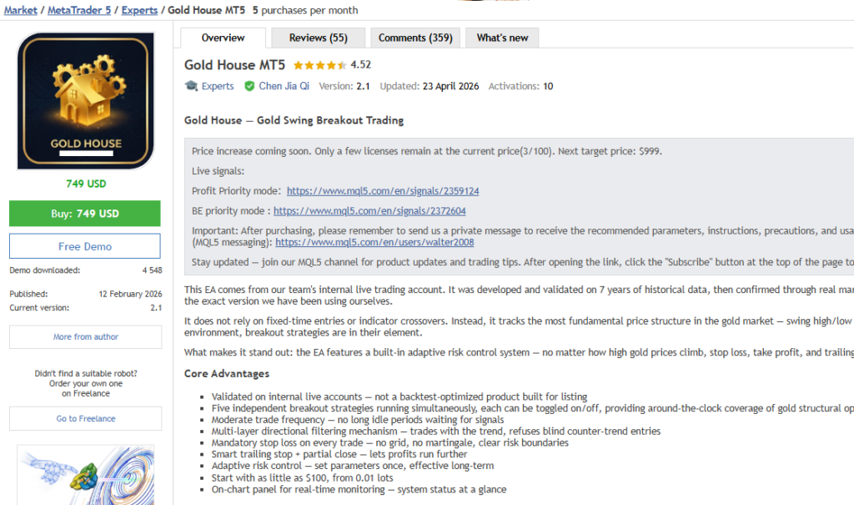Click the Published date 12 February 2026

130,294
